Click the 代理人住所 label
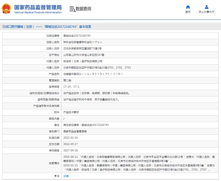Image resolution: width=221 pixels, height=181 pixels. pos(53,68)
